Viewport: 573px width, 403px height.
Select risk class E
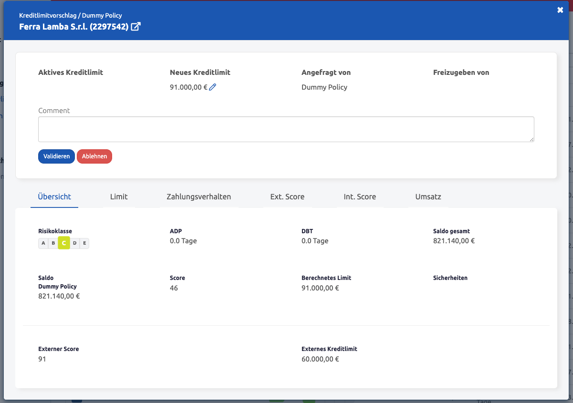click(84, 243)
